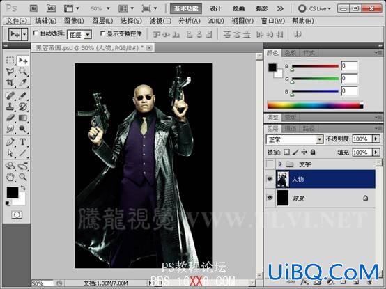Viewport: 386px width, 289px height.
Task: Select the Brush tool
Action: point(23,95)
